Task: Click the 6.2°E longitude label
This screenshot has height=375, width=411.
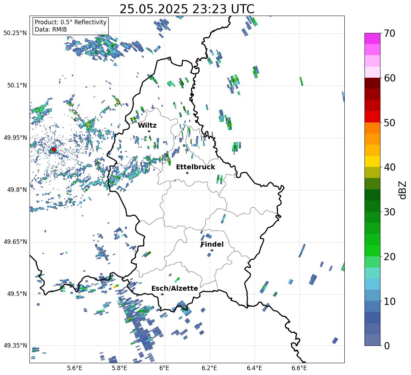Action: pyautogui.click(x=209, y=368)
